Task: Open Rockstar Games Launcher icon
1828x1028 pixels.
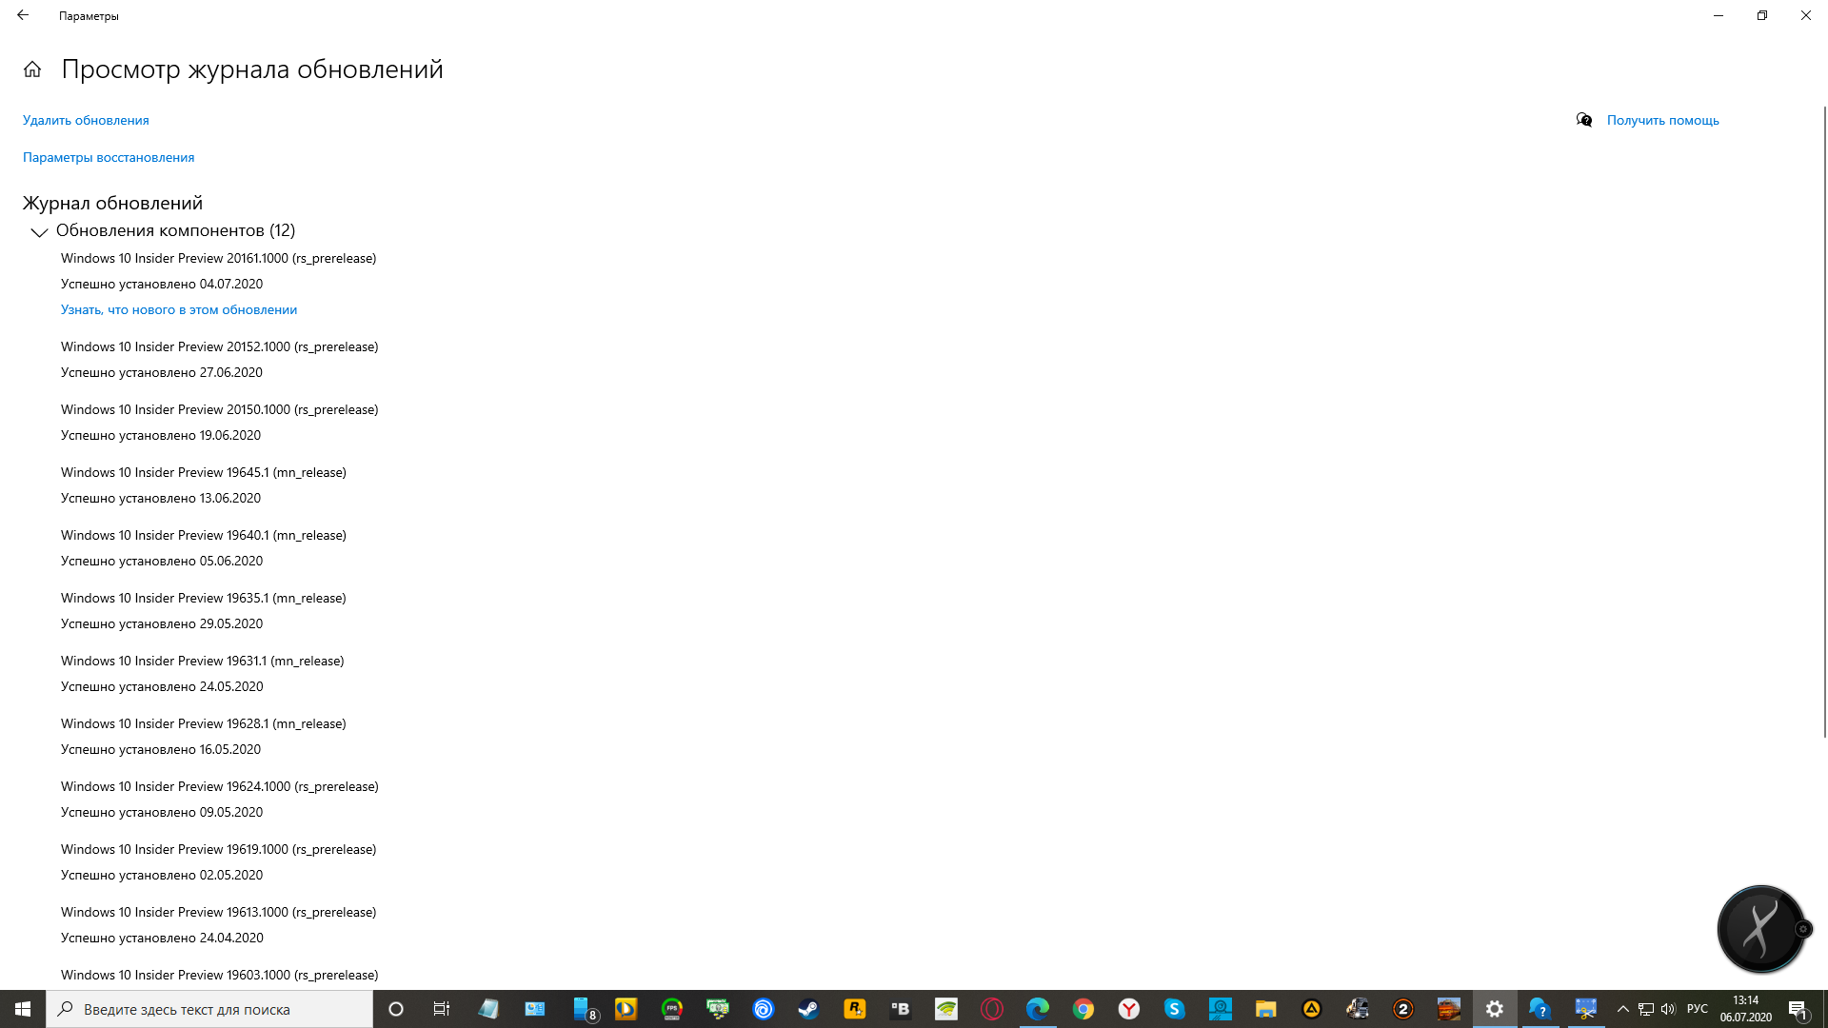Action: coord(855,1009)
